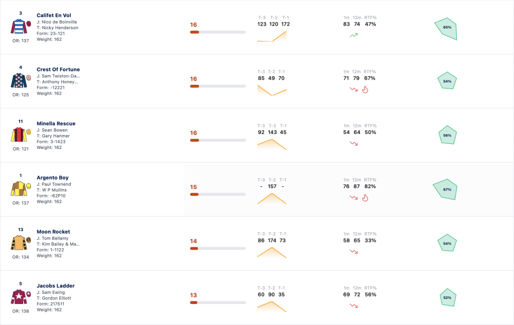Screen dimensions: 514x325
Task: Click the green upward trend arrow for Califet En Vol
Action: (x=354, y=35)
